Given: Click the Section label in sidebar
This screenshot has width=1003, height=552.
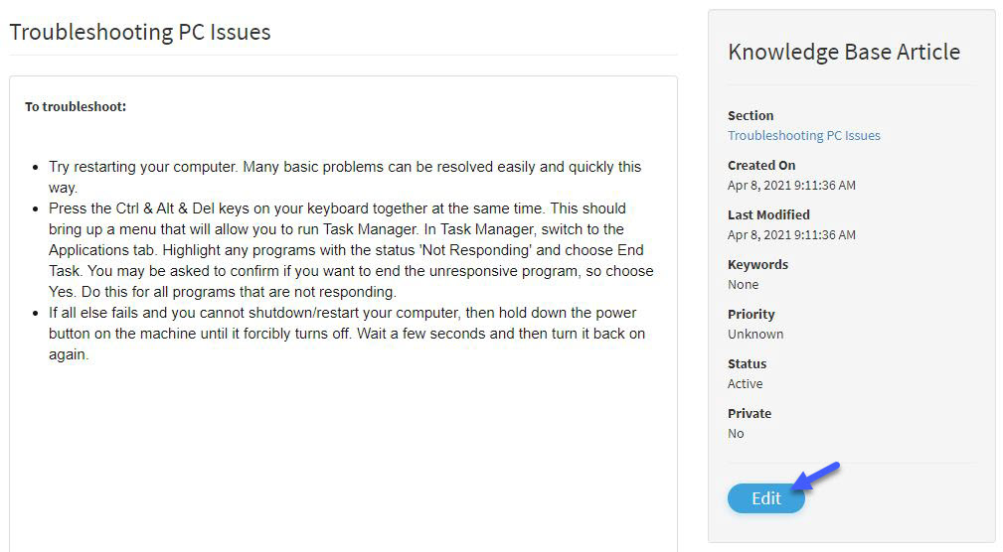Looking at the screenshot, I should [x=751, y=115].
